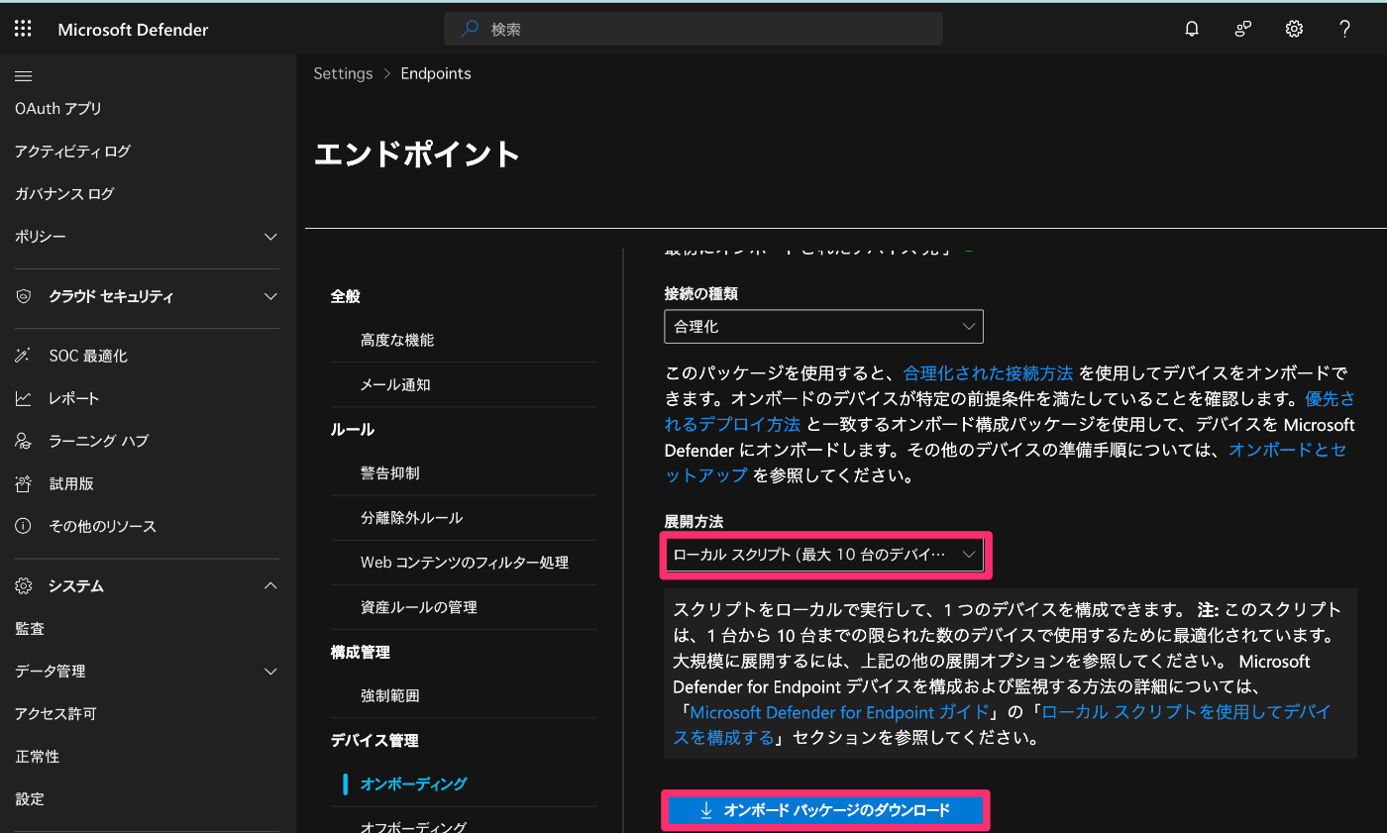Open the notifications bell icon
The image size is (1387, 833).
1192,29
